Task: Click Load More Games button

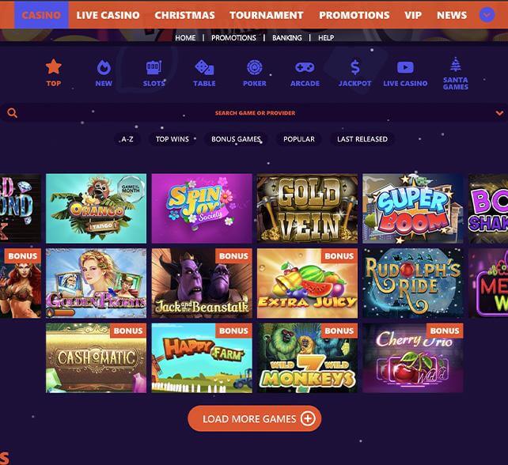Action: pos(254,418)
